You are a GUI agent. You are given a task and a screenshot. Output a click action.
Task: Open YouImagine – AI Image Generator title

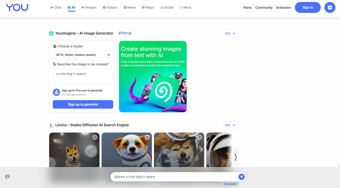(x=84, y=33)
